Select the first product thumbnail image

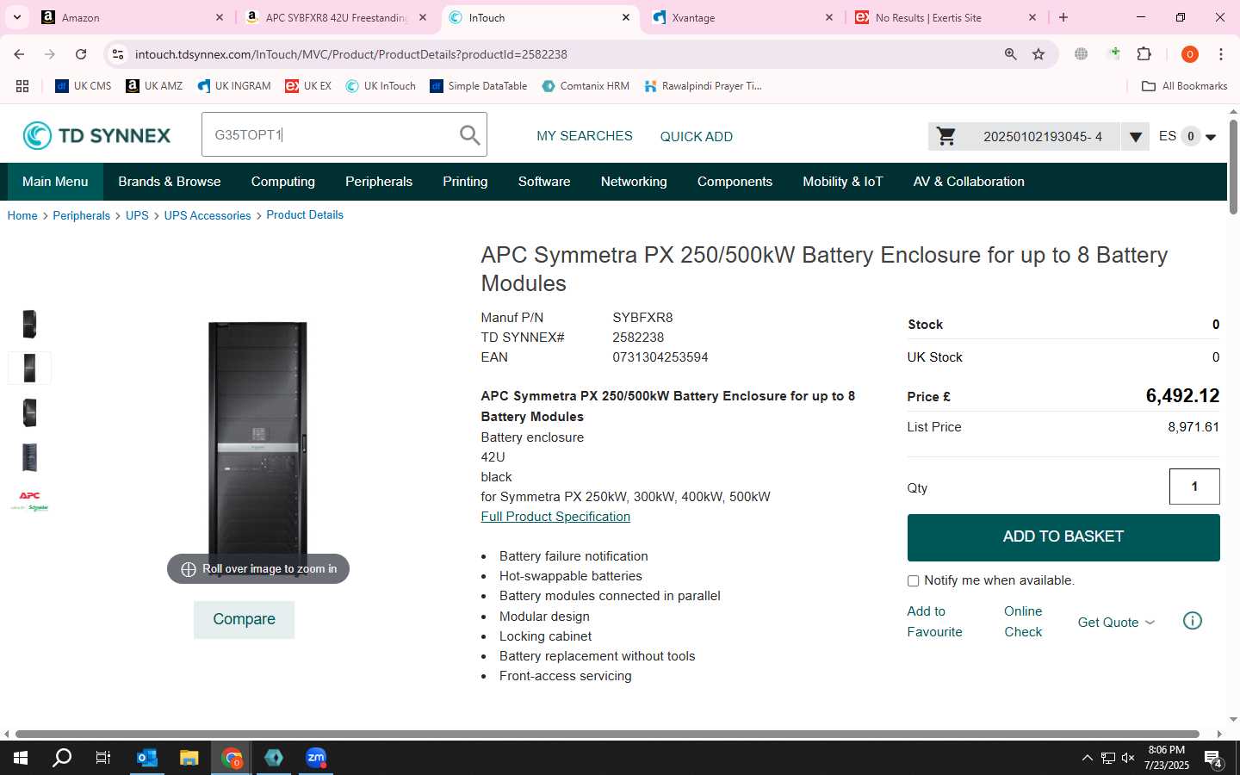(x=29, y=324)
